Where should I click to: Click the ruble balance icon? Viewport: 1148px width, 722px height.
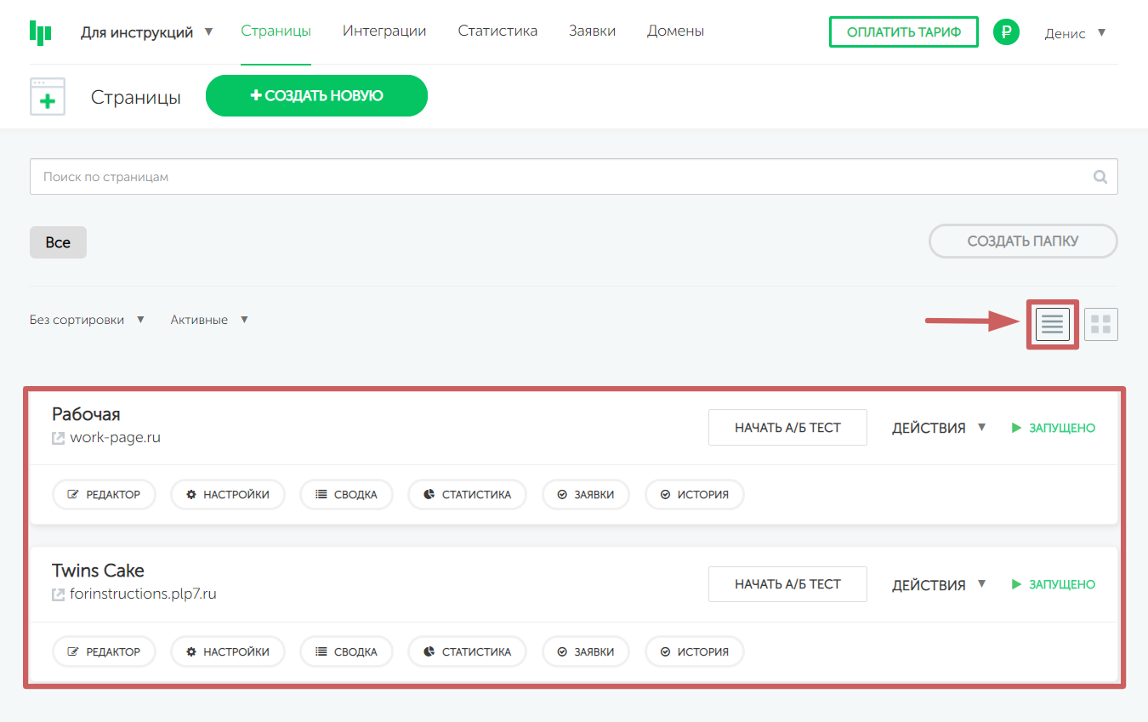click(x=1006, y=32)
